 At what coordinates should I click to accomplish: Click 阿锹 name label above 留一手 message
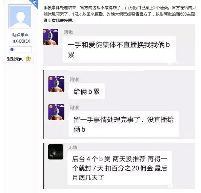74,107
